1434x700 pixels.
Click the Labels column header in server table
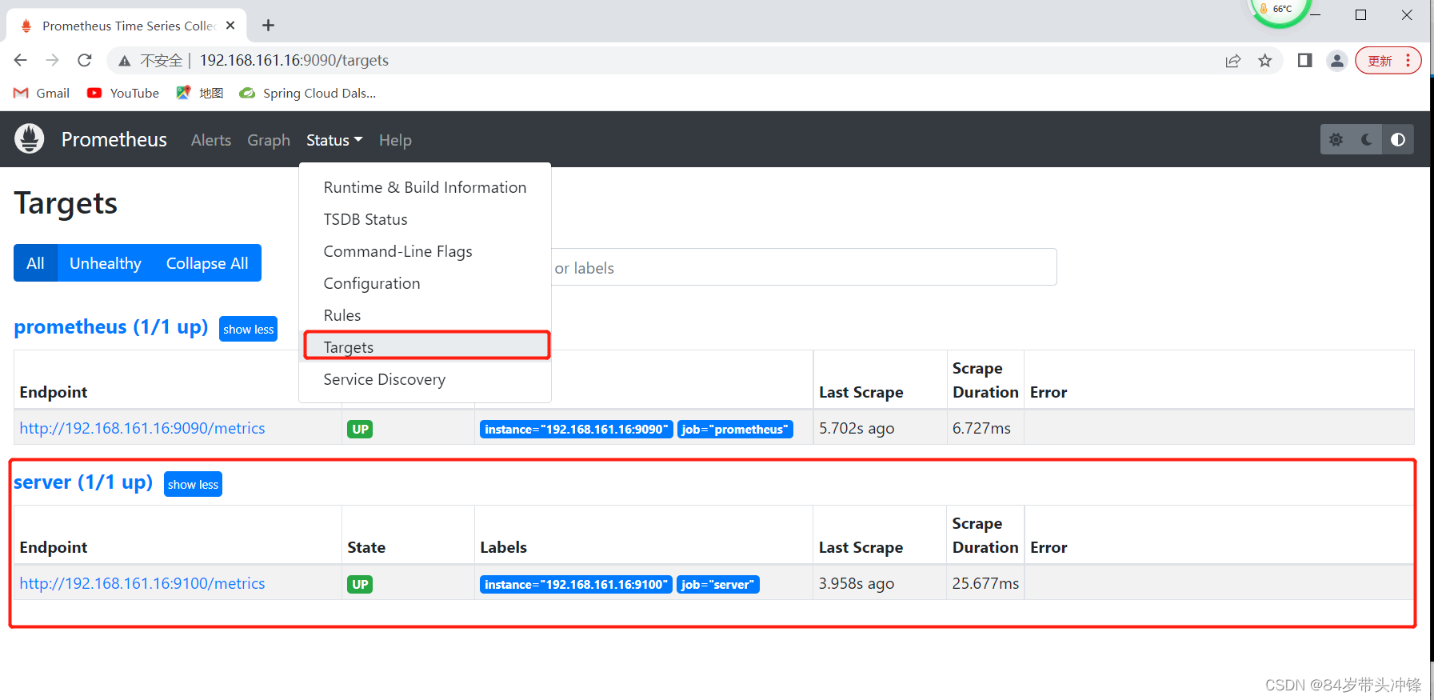pyautogui.click(x=503, y=547)
